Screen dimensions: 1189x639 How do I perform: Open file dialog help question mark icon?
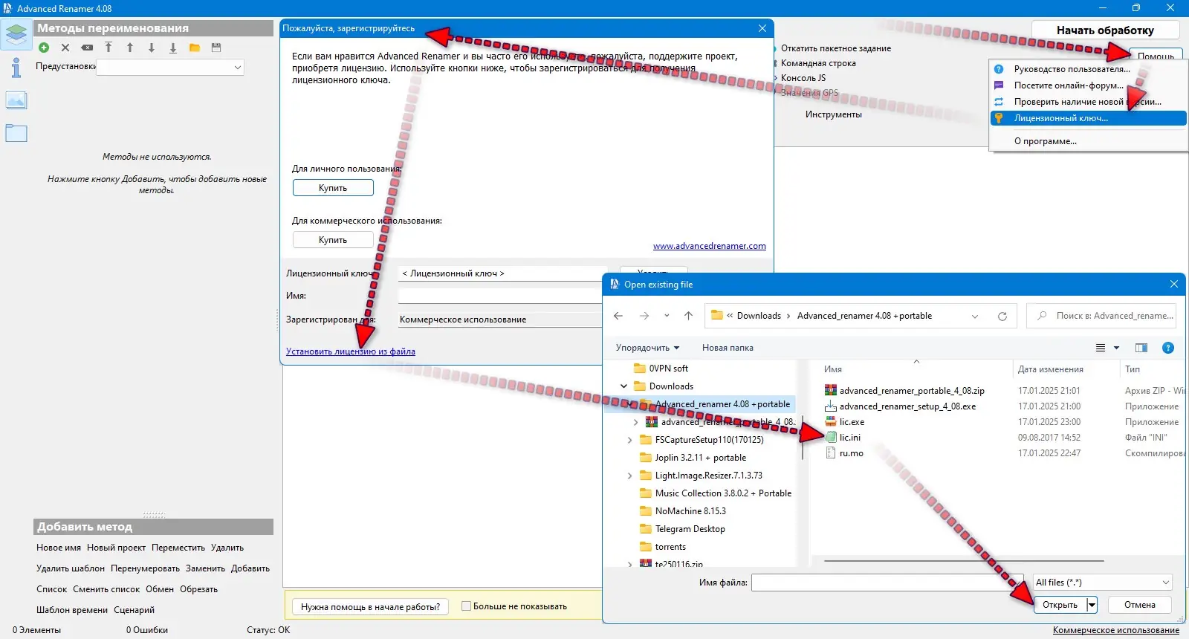pyautogui.click(x=1168, y=348)
